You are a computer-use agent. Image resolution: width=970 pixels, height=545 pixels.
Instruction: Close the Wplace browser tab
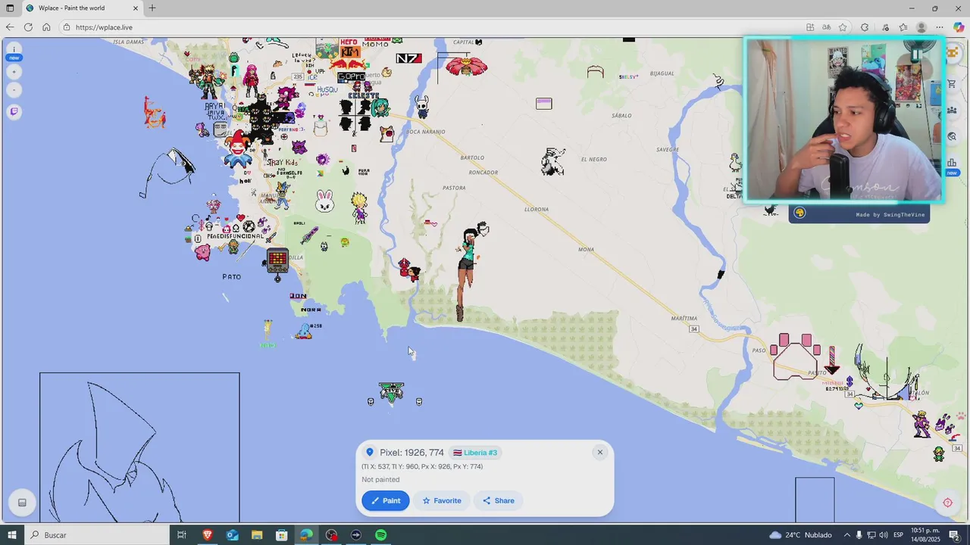click(x=136, y=8)
